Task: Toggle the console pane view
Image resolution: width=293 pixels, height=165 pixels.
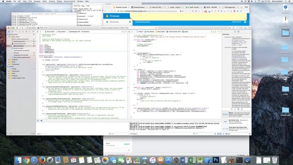Action: point(220,134)
